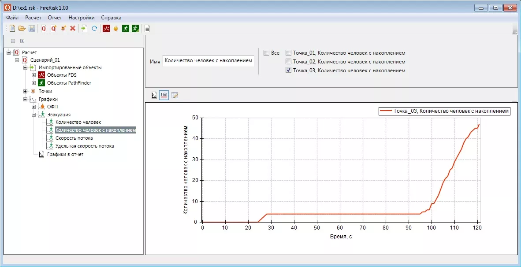Viewport: 521px width, 267px height.
Task: Collapse the Эвакуация tree node
Action: [x=34, y=115]
